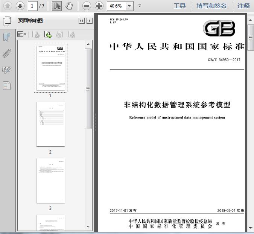Click the page number input field

[33, 6]
